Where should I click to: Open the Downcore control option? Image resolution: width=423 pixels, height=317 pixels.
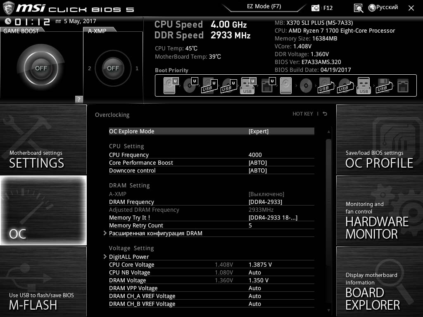(211, 170)
